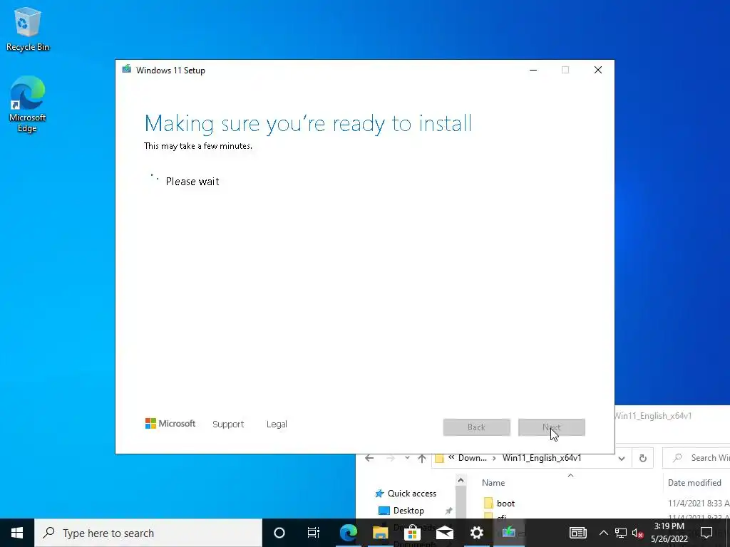Open the Legal link in Setup
The width and height of the screenshot is (730, 547).
tap(277, 424)
